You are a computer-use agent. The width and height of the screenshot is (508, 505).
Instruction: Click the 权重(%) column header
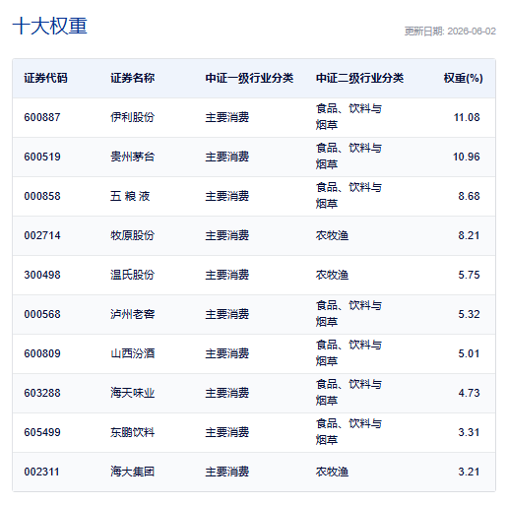[x=463, y=78]
